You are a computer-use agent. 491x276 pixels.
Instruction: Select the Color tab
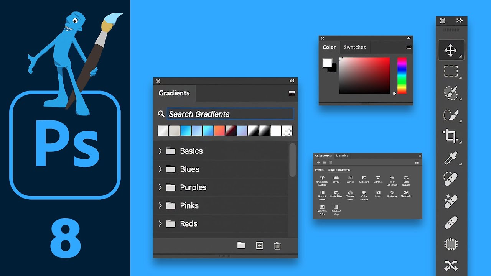click(x=329, y=47)
